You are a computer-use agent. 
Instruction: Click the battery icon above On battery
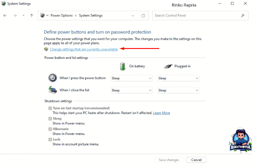(x=122, y=66)
